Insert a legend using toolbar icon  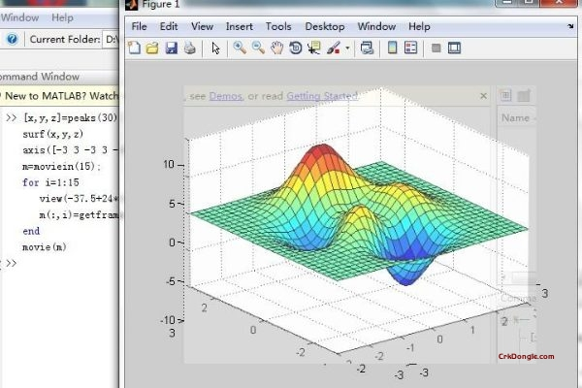(x=411, y=48)
